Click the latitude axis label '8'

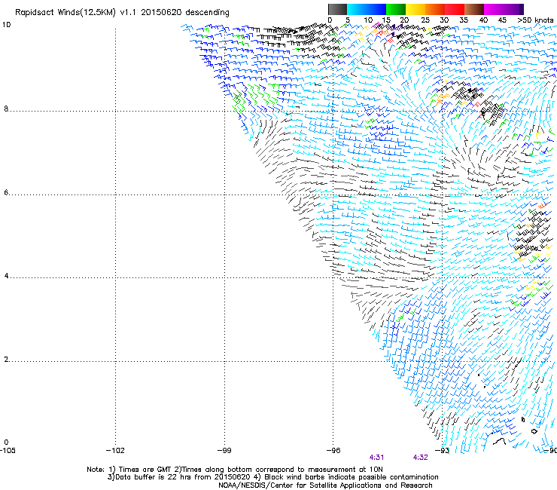click(x=6, y=109)
